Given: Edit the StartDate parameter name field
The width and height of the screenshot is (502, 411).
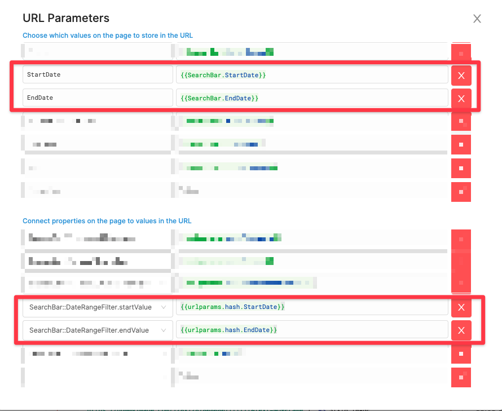Looking at the screenshot, I should pyautogui.click(x=96, y=75).
